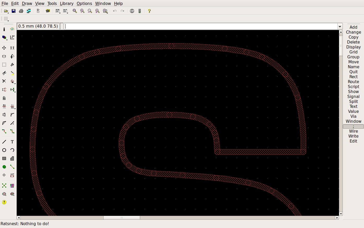The height and width of the screenshot is (228, 364).
Task: Open the library books icon in toolbar
Action: (x=48, y=11)
